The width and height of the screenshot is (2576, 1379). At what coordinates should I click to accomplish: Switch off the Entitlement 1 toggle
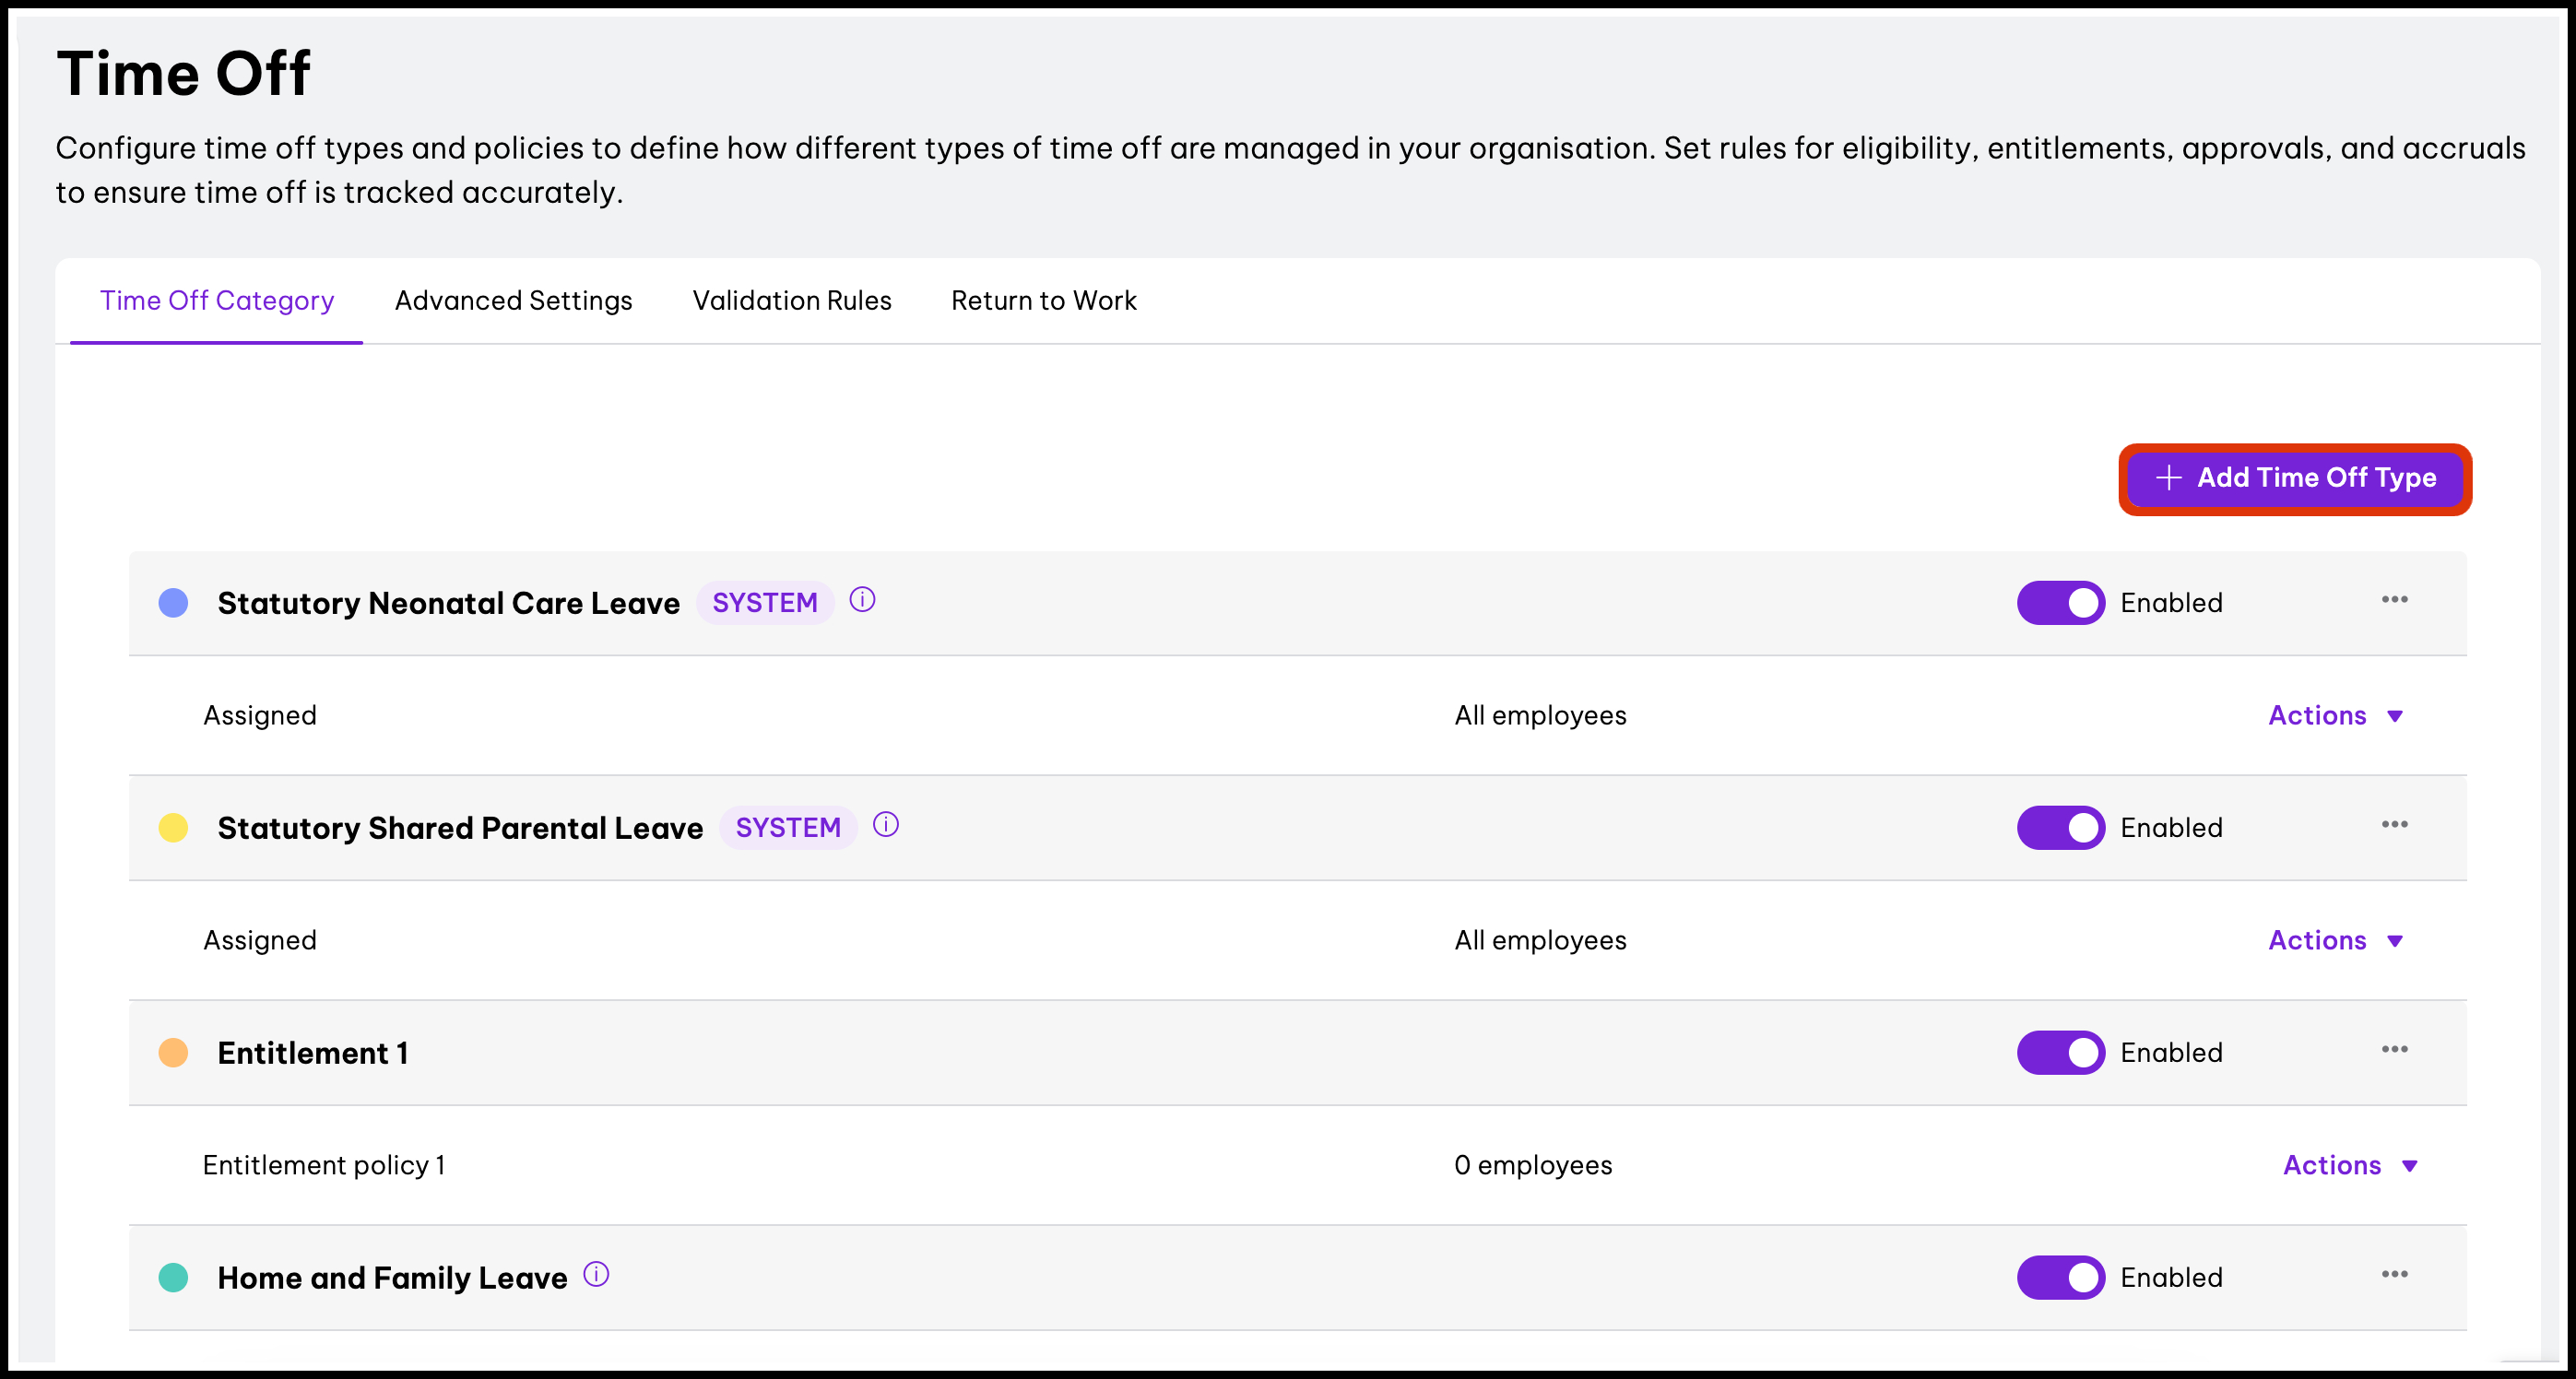tap(2061, 1053)
